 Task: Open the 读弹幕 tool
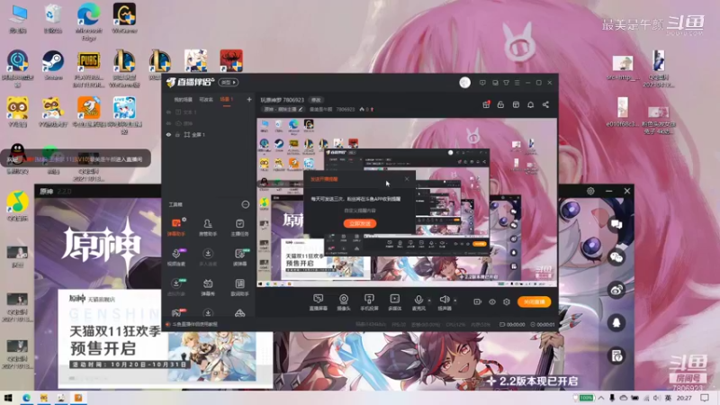[x=239, y=257]
